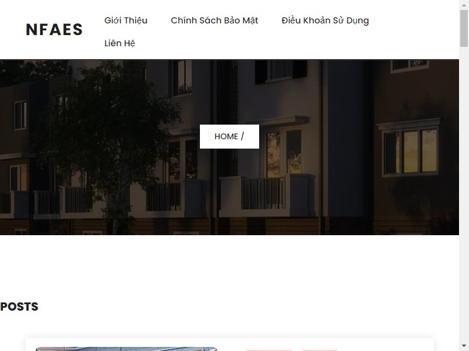Click the first pink tag on post card

pos(269,350)
